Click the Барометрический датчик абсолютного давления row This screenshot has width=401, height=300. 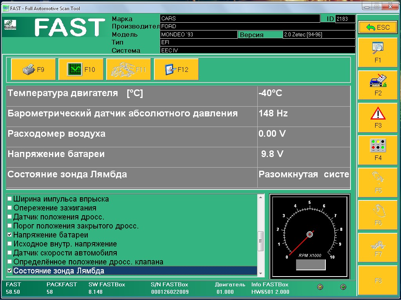click(178, 116)
